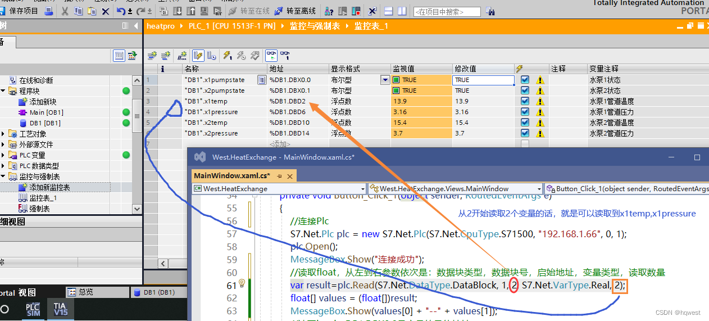709x321 pixels.
Task: Click the Undo arrow icon
Action: point(121,11)
